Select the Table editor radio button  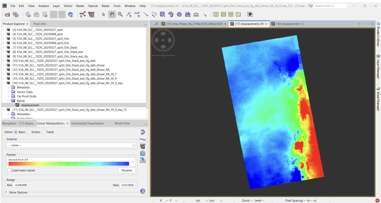click(x=43, y=132)
